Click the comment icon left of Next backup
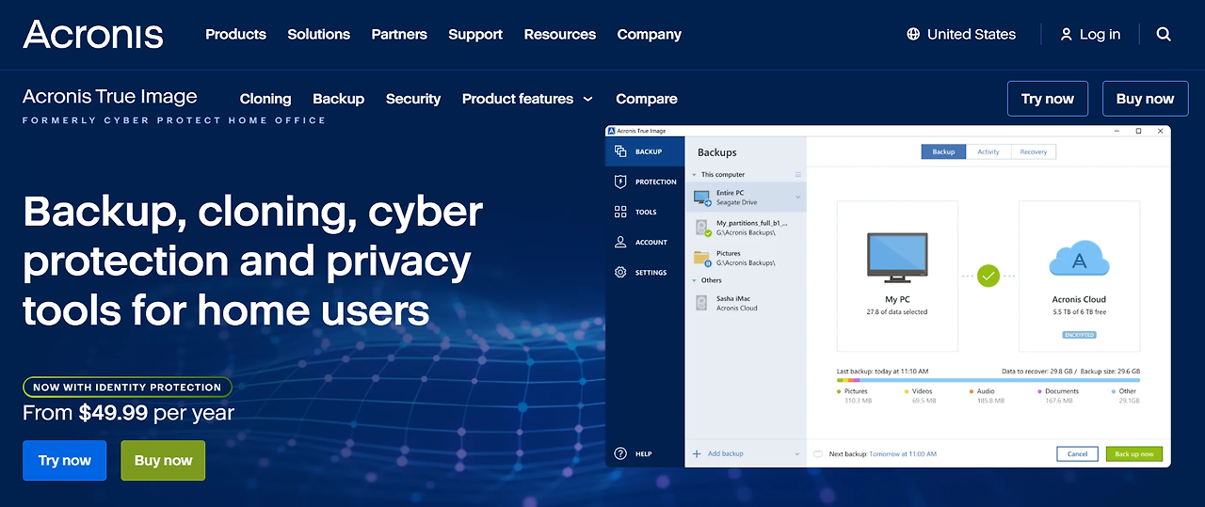Screen dimensions: 1205x507 click(818, 453)
